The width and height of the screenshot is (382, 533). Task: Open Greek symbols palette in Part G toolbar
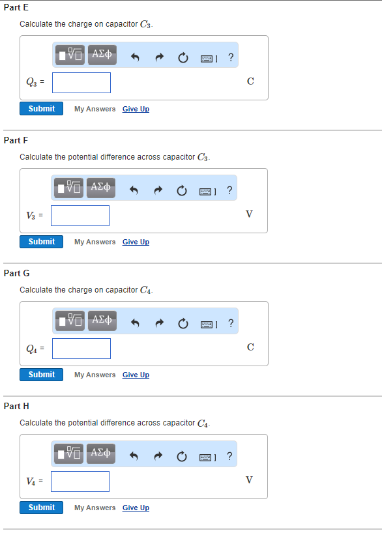102,321
